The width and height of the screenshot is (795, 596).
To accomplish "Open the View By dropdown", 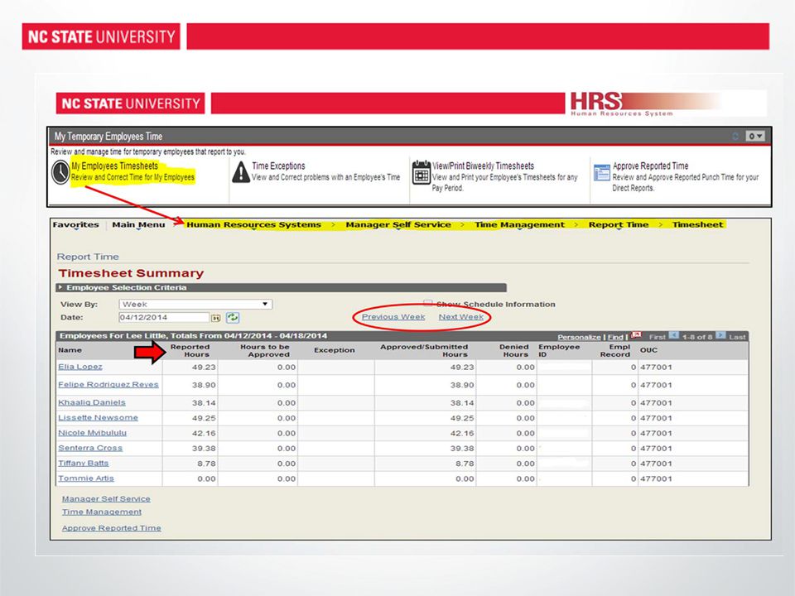I will [x=195, y=304].
